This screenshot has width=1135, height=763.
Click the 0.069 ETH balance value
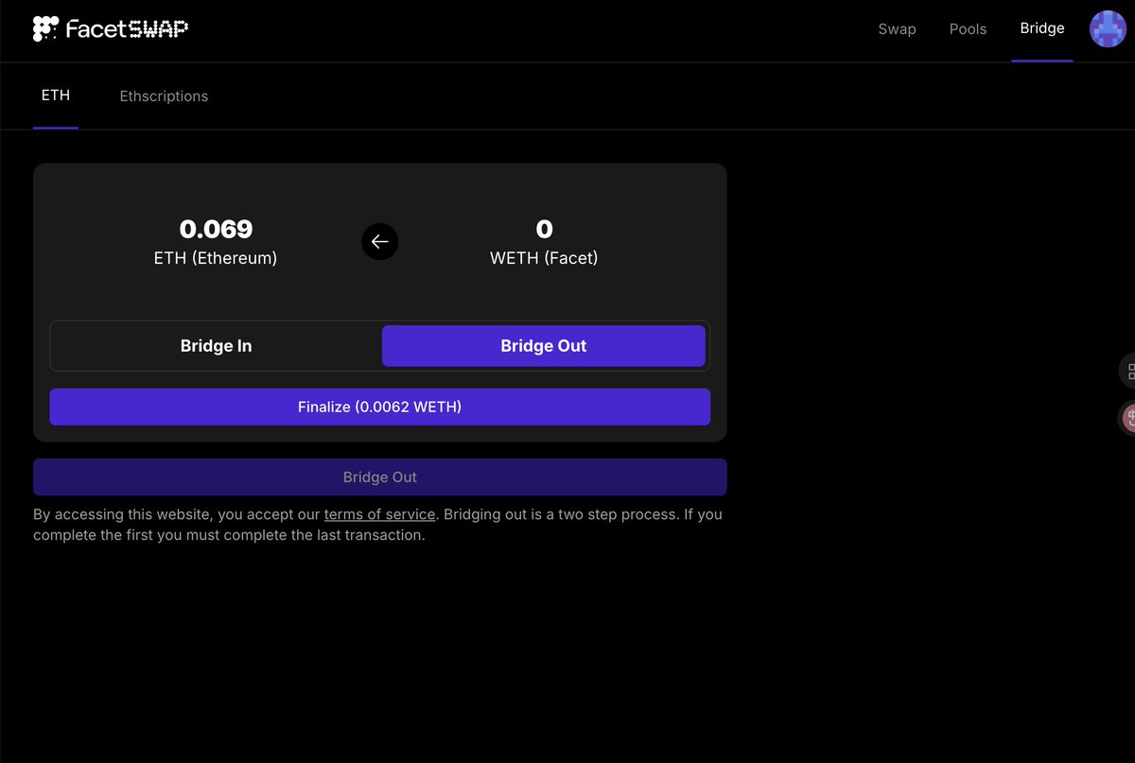tap(216, 229)
